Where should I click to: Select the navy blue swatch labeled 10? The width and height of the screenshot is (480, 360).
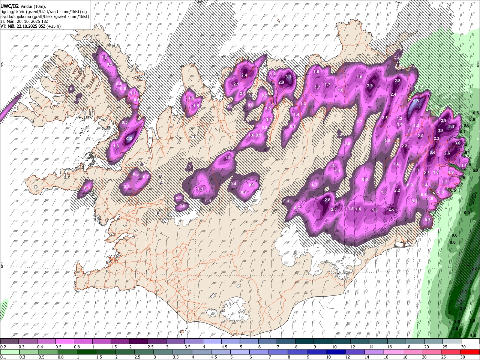tap(336, 352)
